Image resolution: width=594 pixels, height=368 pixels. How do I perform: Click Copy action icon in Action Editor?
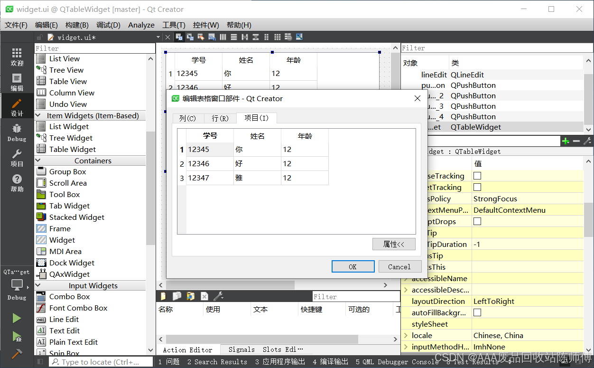click(x=176, y=296)
